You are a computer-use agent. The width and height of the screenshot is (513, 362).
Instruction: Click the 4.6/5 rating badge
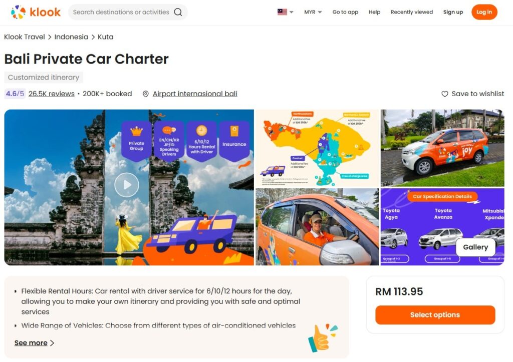tap(15, 94)
